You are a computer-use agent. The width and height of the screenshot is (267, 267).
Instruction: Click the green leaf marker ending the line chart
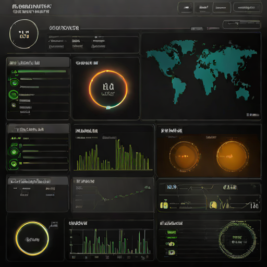[148, 187]
